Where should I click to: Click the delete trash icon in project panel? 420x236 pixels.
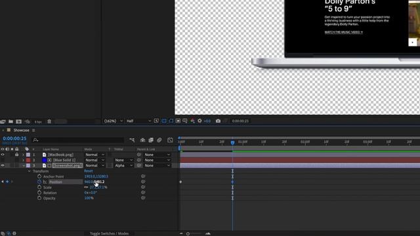[x=49, y=121]
